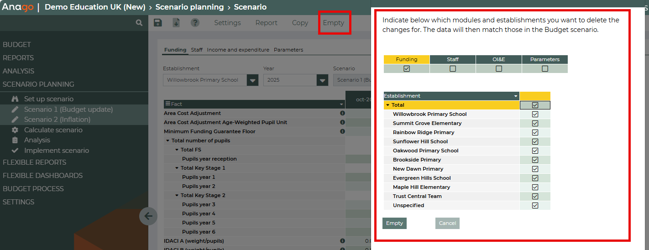Open the Year 2025 dropdown
649x250 pixels.
point(323,80)
